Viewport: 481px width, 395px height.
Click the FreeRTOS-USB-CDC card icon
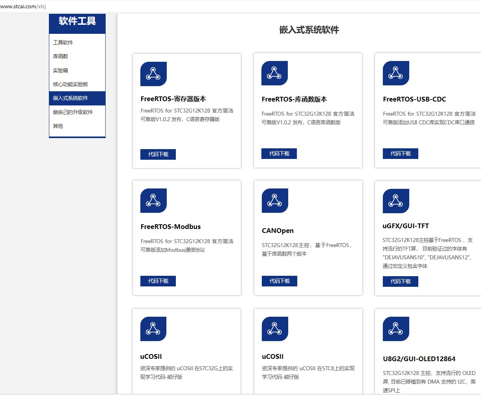(x=396, y=73)
